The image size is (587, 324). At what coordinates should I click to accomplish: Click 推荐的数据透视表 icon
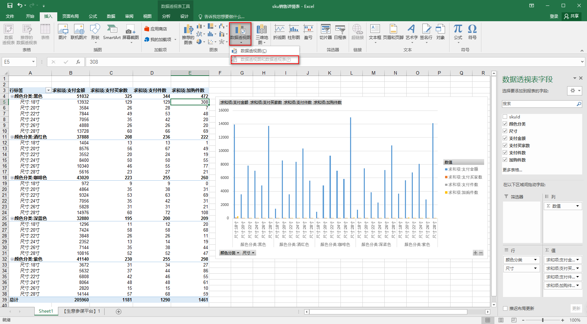tap(27, 34)
